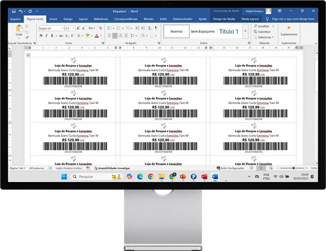Open the Design da Tabela tab
Screen dimensions: 326x251
coord(224,19)
